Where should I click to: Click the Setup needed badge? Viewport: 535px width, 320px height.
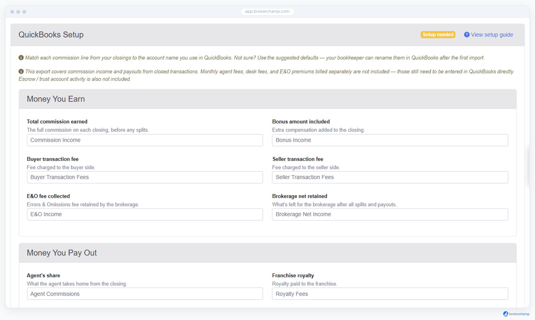click(x=438, y=35)
